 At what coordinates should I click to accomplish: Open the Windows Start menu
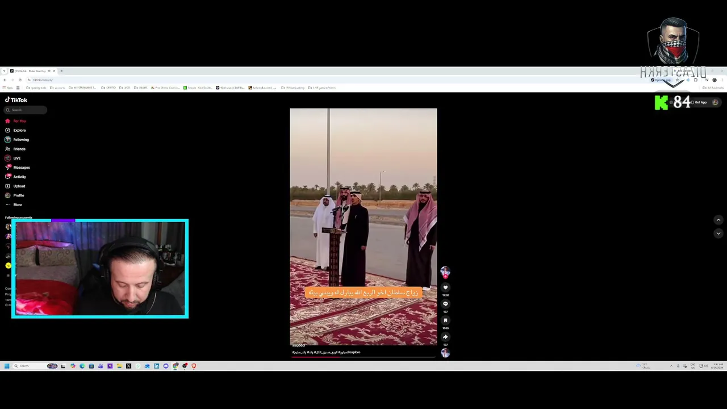[x=6, y=366]
